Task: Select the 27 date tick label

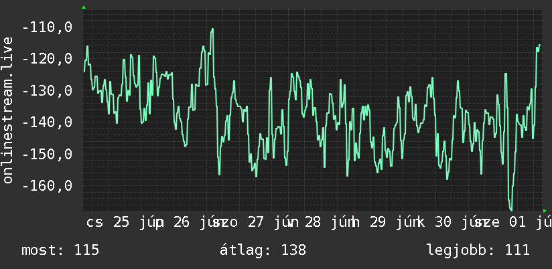Action: click(x=256, y=223)
